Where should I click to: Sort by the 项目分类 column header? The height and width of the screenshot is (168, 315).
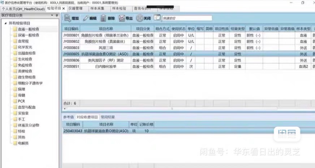143,29
